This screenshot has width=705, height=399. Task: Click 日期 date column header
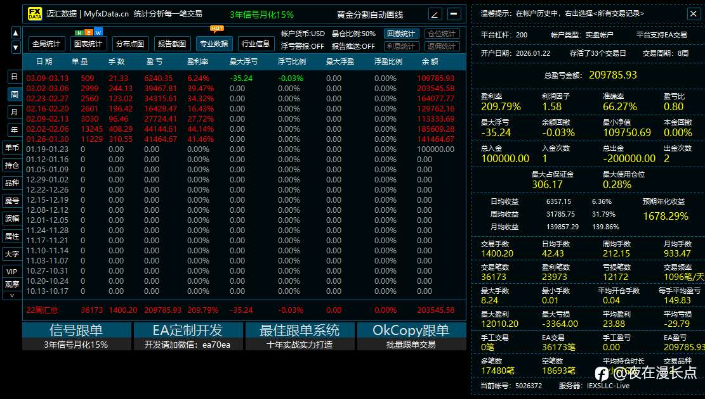[x=44, y=61]
